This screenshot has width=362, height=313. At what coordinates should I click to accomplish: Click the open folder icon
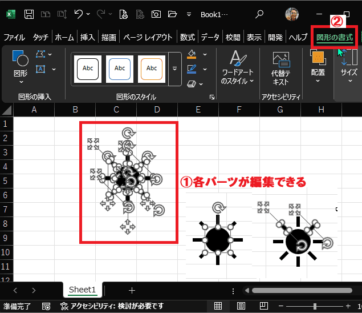pyautogui.click(x=173, y=14)
